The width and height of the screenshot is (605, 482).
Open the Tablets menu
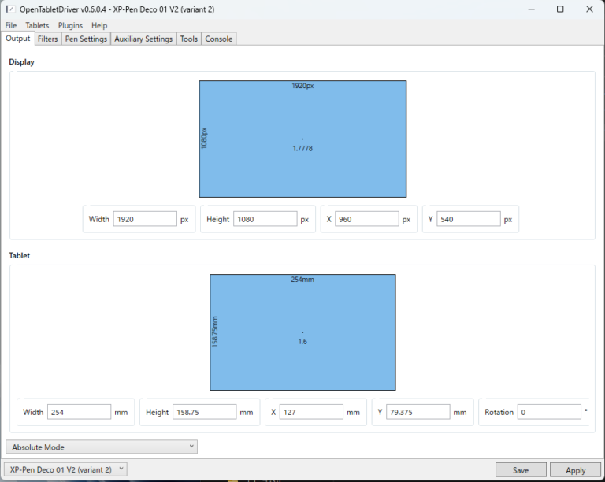(37, 25)
